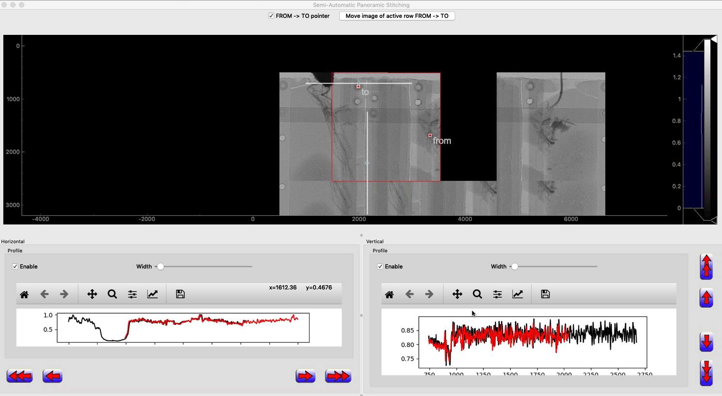Uncheck Enable in the Vertical profile
The width and height of the screenshot is (722, 396).
click(380, 267)
